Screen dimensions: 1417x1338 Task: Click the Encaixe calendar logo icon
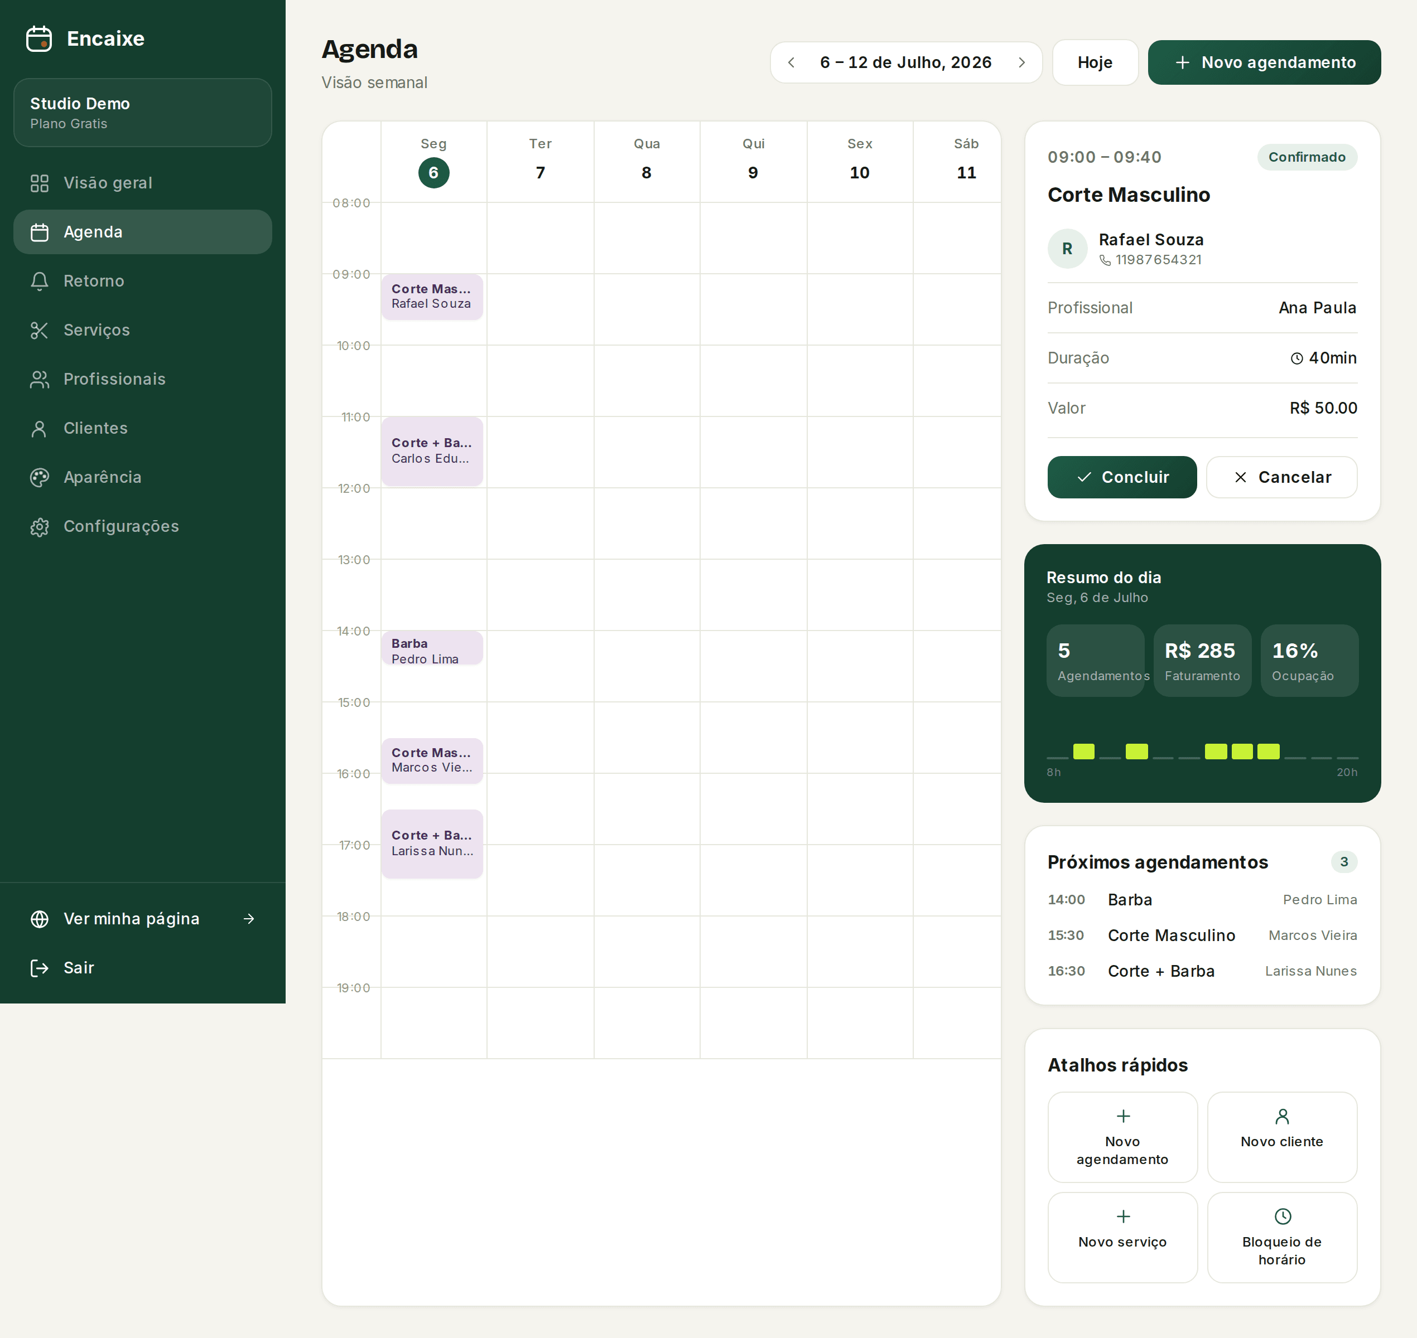click(x=39, y=38)
